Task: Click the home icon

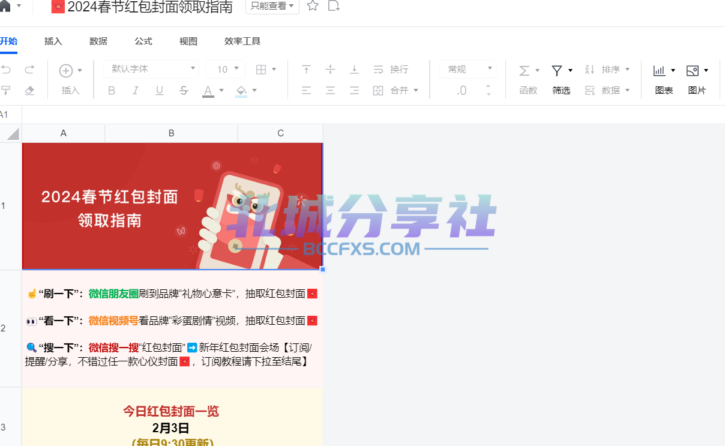Action: tap(5, 6)
